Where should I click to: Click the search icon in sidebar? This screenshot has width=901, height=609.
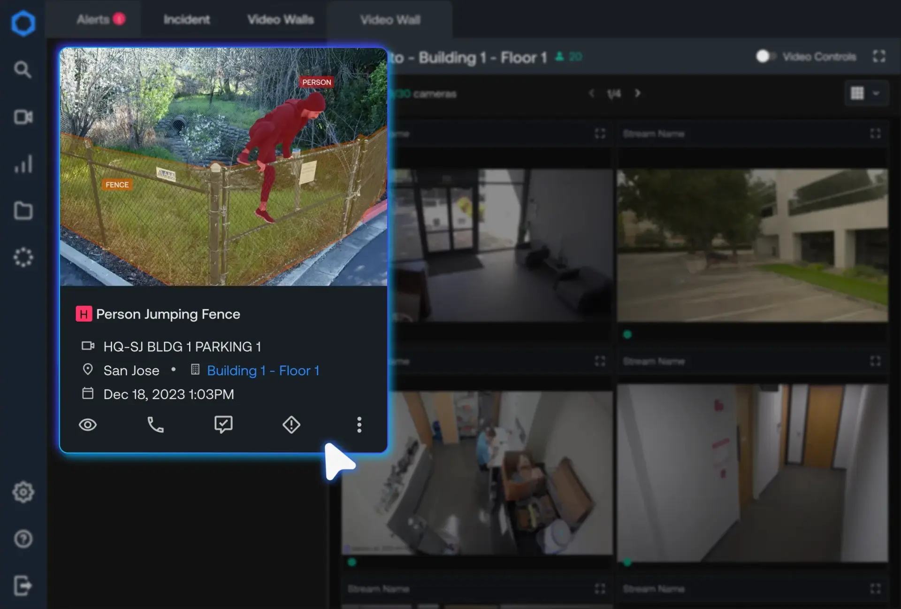(22, 70)
